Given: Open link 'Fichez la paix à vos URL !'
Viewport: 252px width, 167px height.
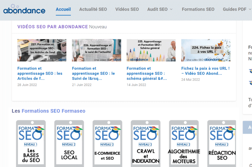Looking at the screenshot, I should tap(205, 71).
